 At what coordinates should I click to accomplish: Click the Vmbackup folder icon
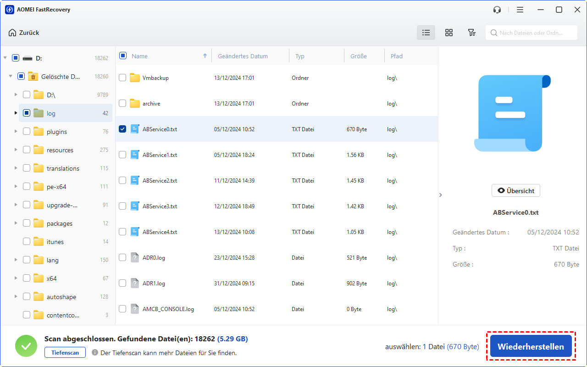(x=134, y=78)
